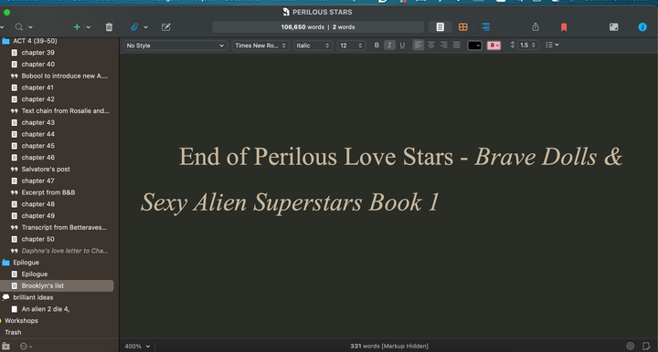658x352 pixels.
Task: Expand the attachment options chevron
Action: pyautogui.click(x=145, y=27)
